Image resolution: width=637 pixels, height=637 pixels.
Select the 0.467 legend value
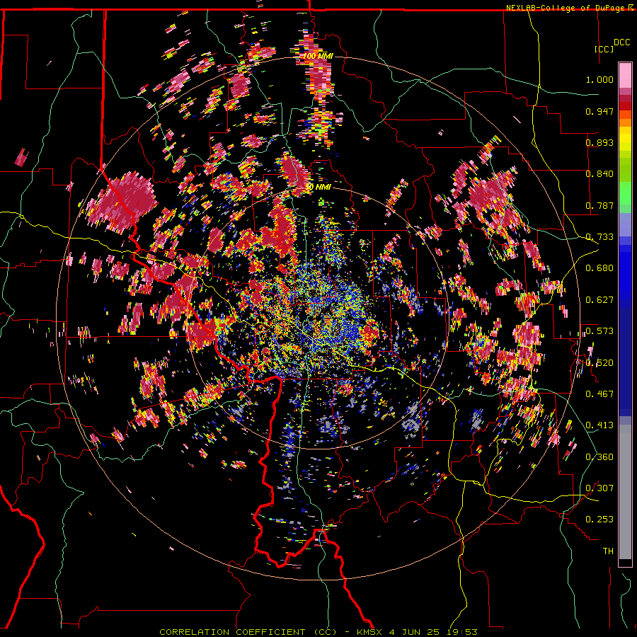[x=599, y=394]
